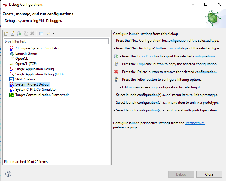Choose Single Application Debug (GDB)

[x=39, y=74]
